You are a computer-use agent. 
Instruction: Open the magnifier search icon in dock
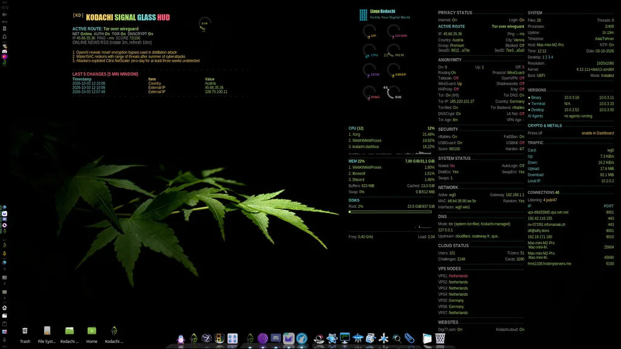(x=397, y=339)
